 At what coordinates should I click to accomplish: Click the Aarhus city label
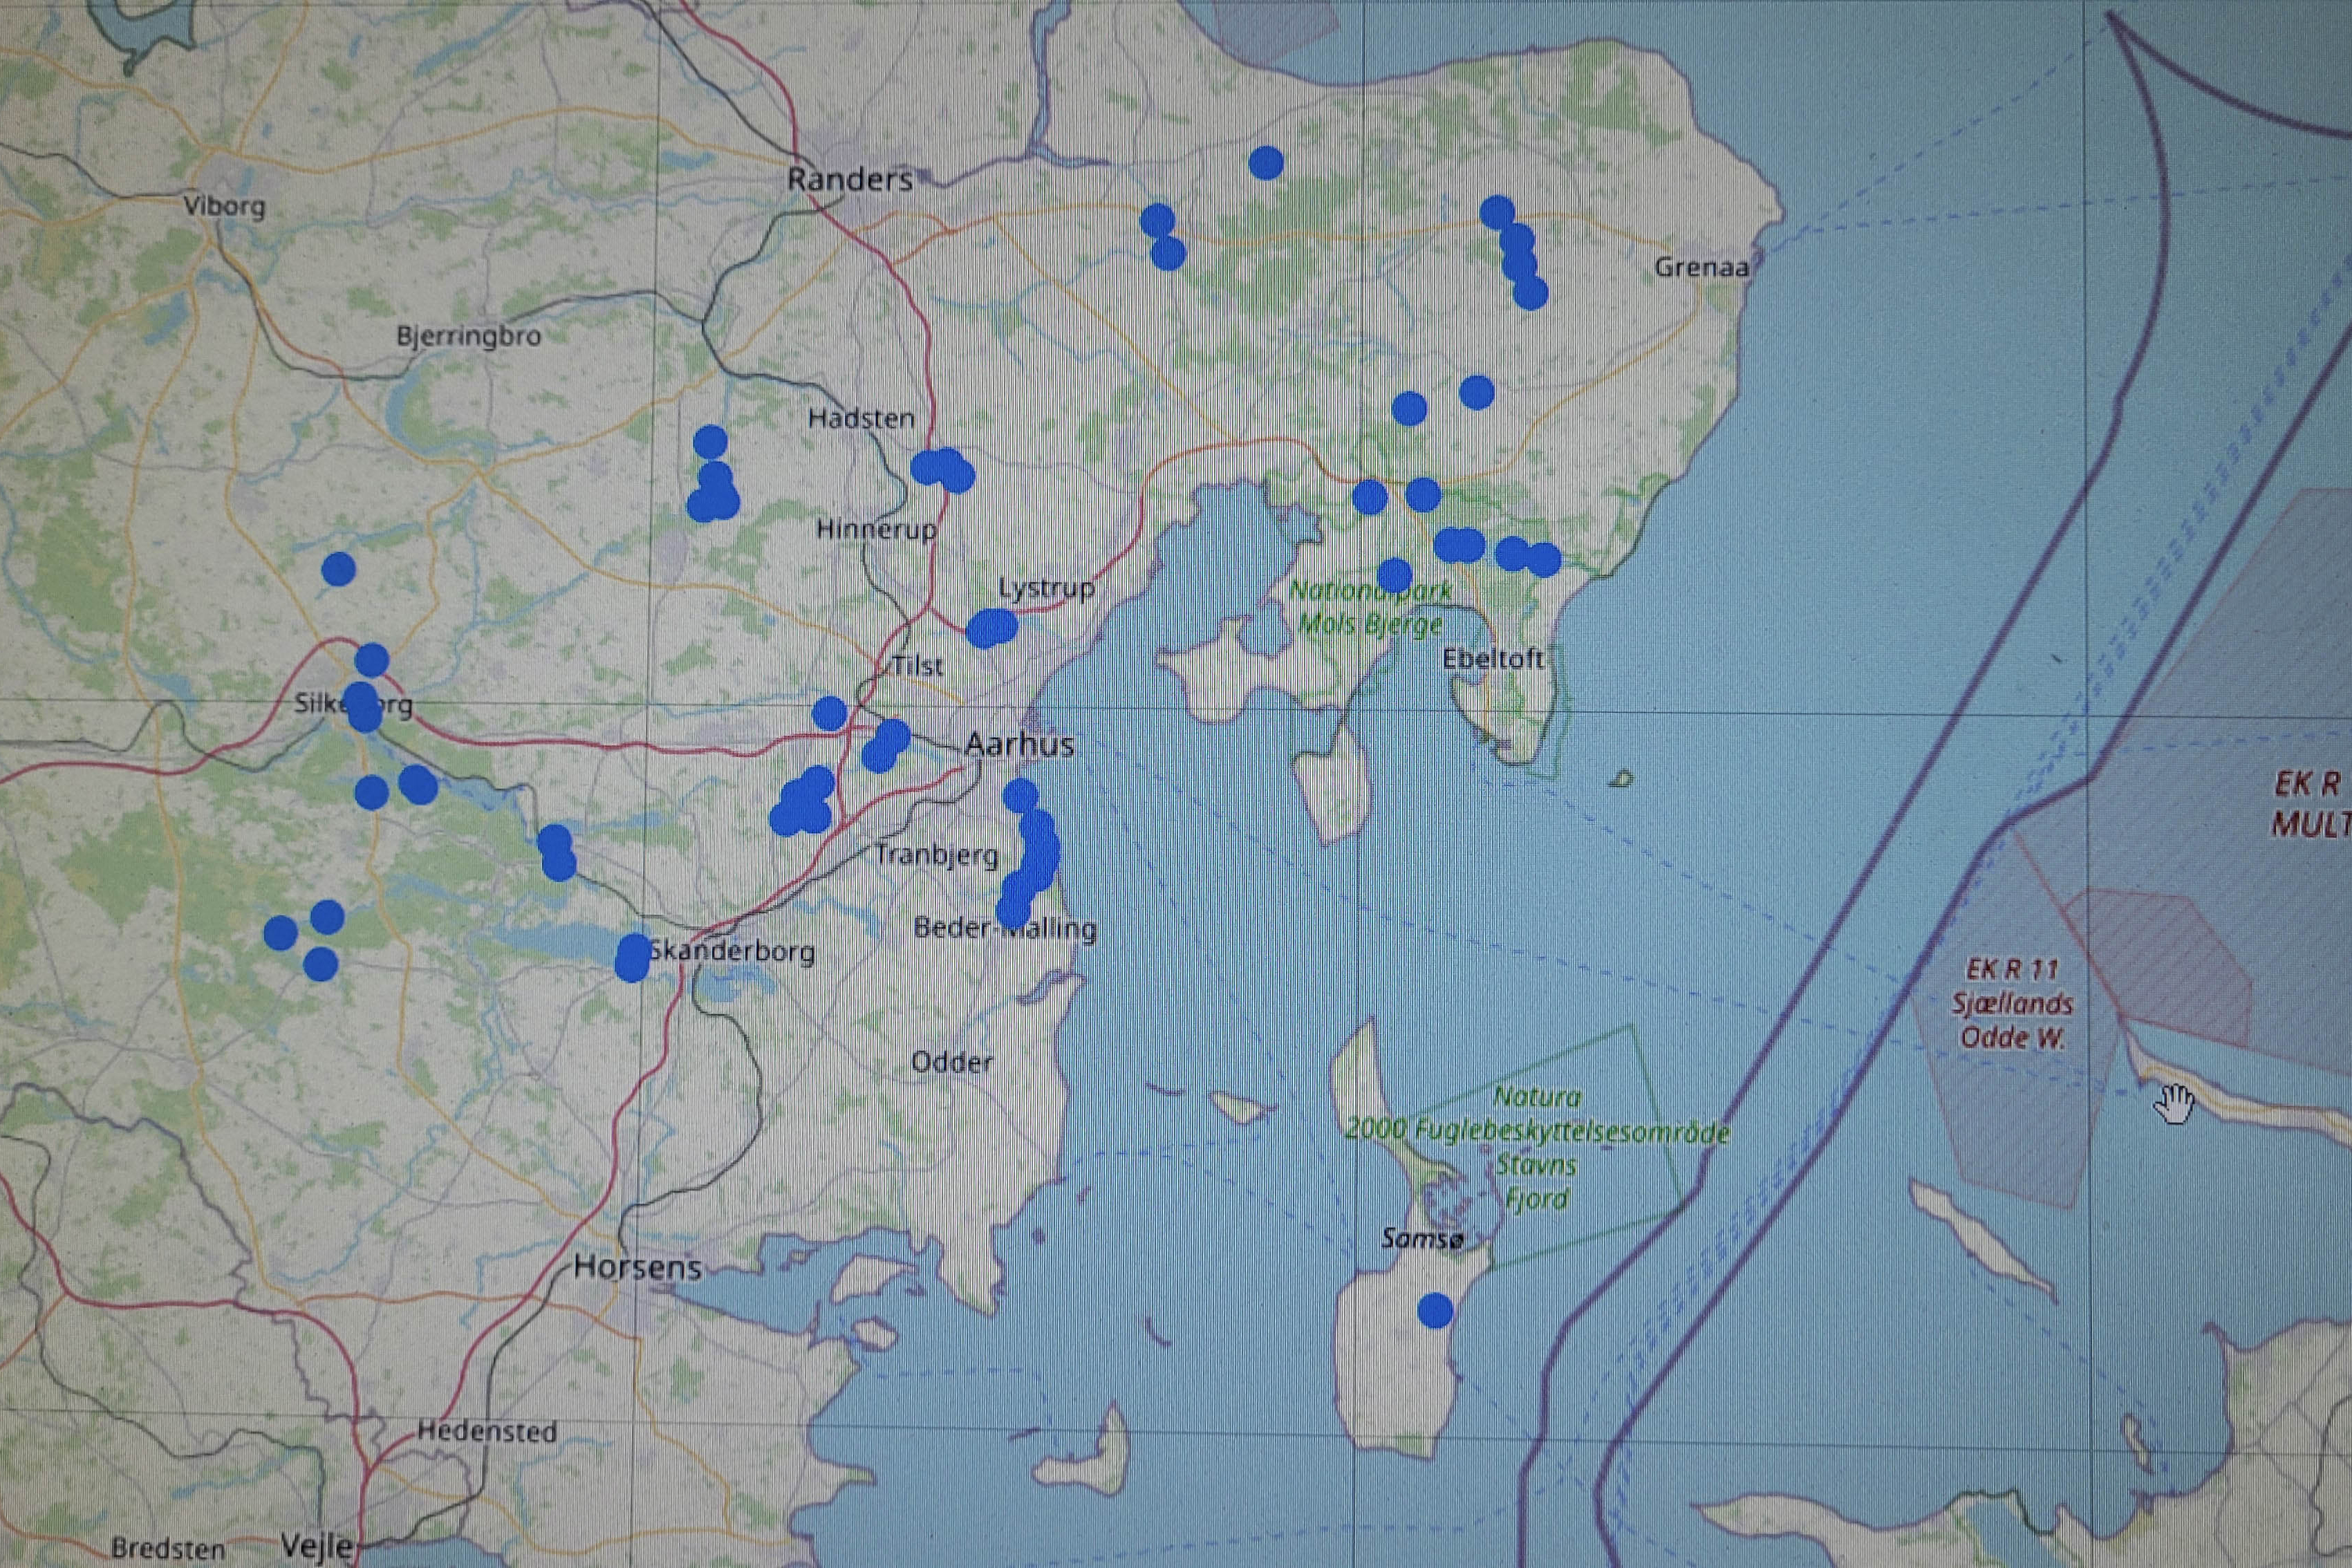1019,744
